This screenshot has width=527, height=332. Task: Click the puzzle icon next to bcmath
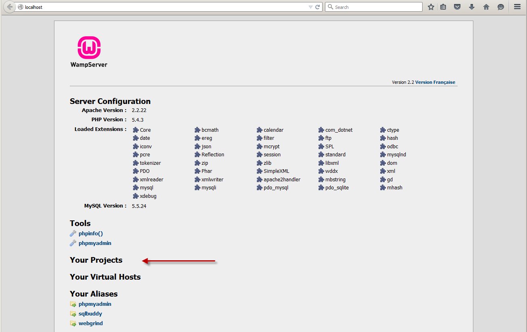coord(197,130)
